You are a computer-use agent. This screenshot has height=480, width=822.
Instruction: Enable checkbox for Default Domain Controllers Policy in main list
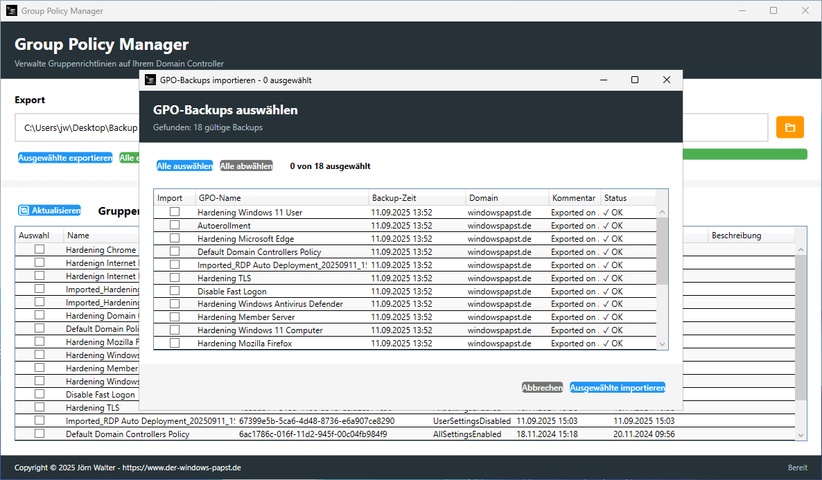click(x=40, y=434)
